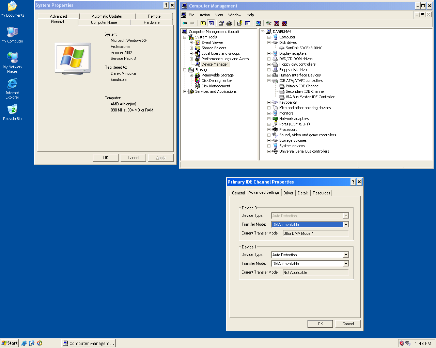436x348 pixels.
Task: Select Secondary IDE Channel device
Action: pyautogui.click(x=305, y=91)
